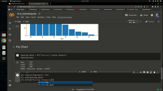This screenshot has width=163, height=91.
Task: Click the All changes saved link
Action: (65, 17)
